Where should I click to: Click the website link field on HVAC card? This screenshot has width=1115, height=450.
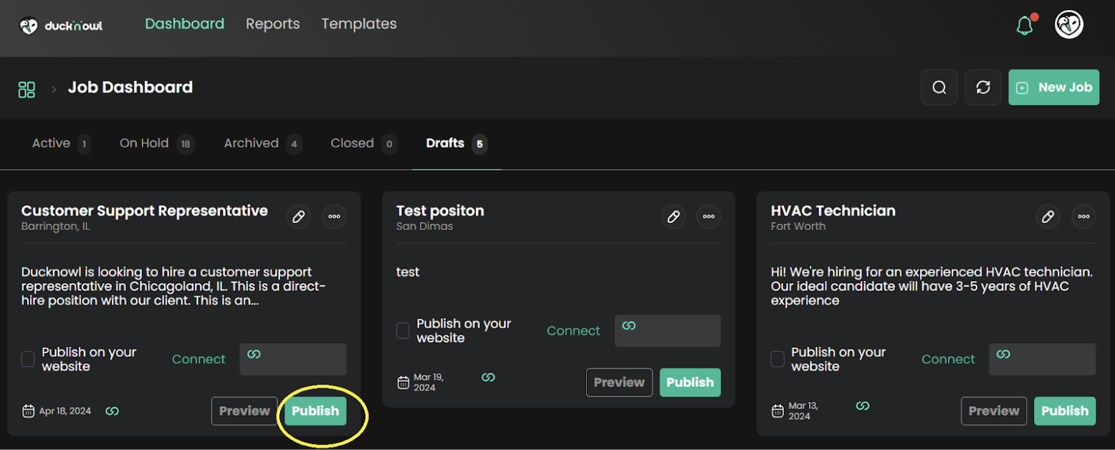point(1042,359)
